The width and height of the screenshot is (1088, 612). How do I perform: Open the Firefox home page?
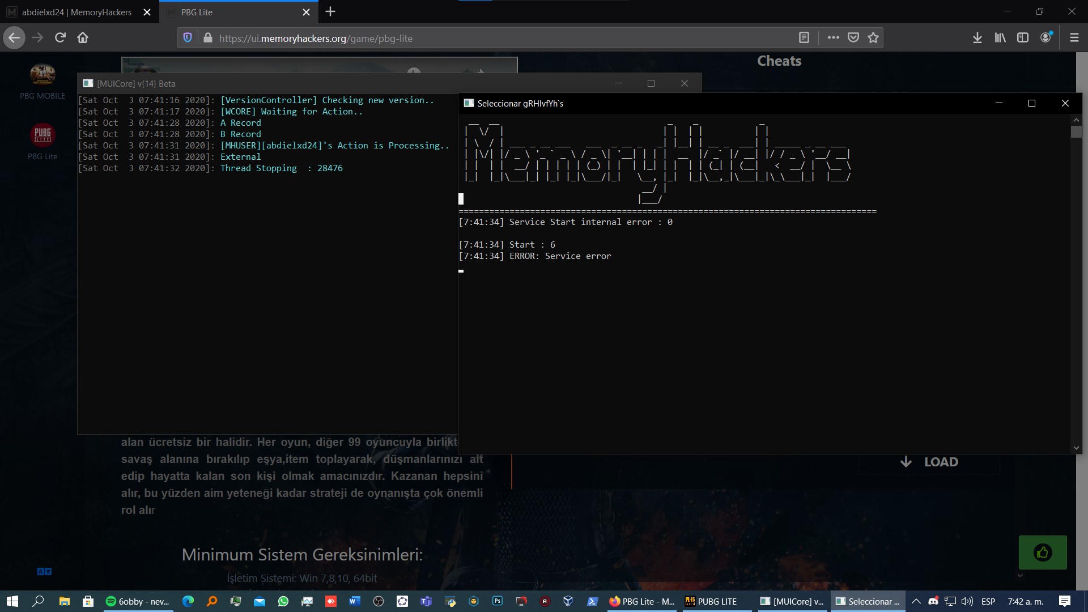coord(83,38)
